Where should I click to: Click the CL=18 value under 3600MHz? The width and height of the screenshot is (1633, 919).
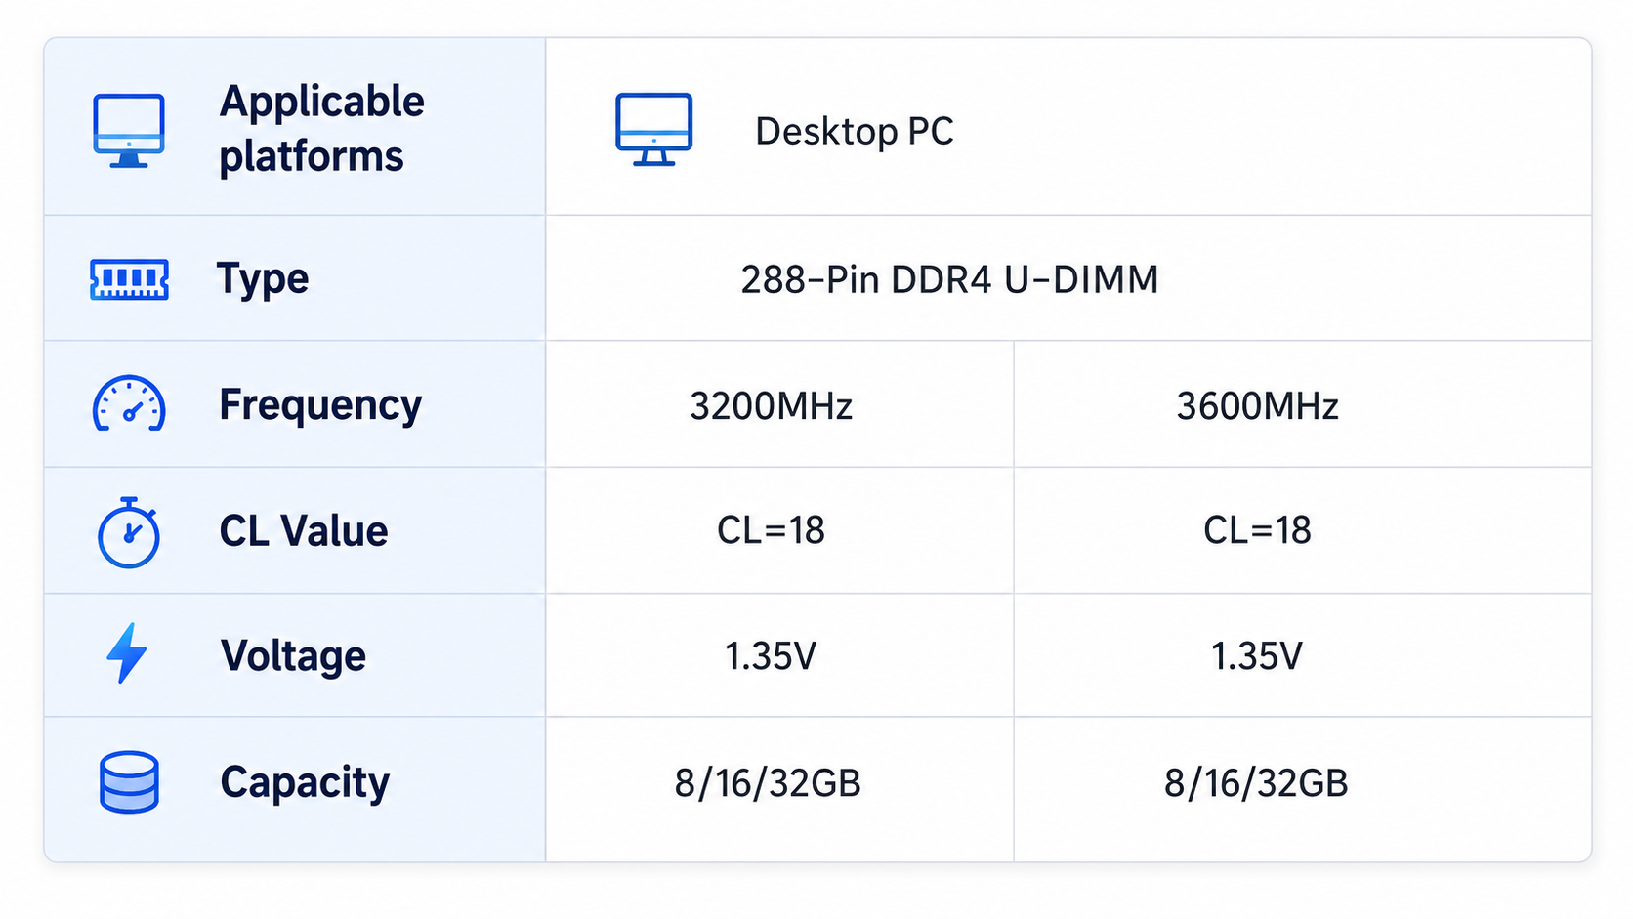[1258, 530]
